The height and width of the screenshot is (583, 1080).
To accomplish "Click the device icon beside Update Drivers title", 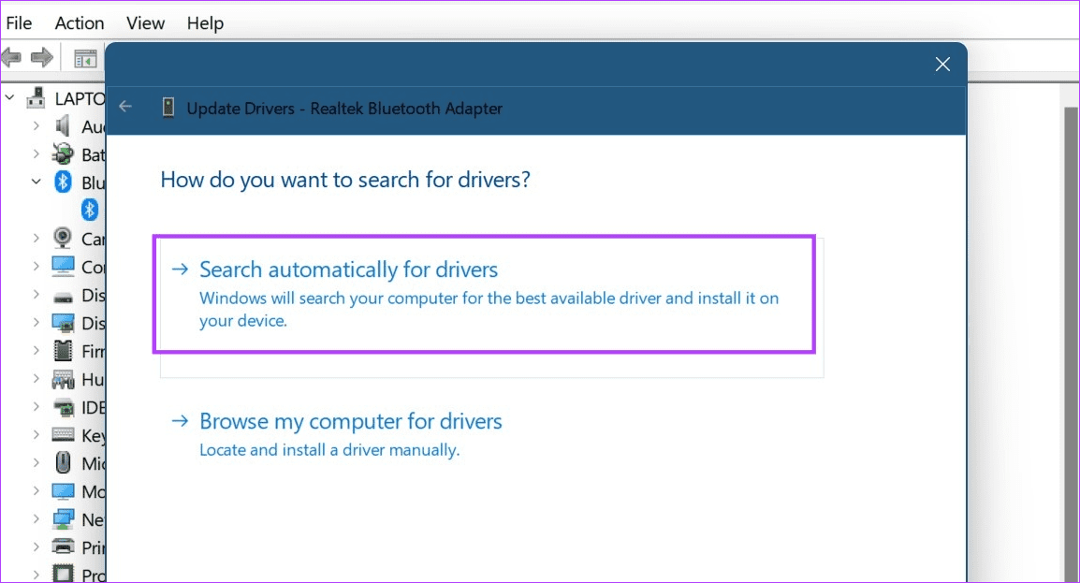I will [168, 108].
